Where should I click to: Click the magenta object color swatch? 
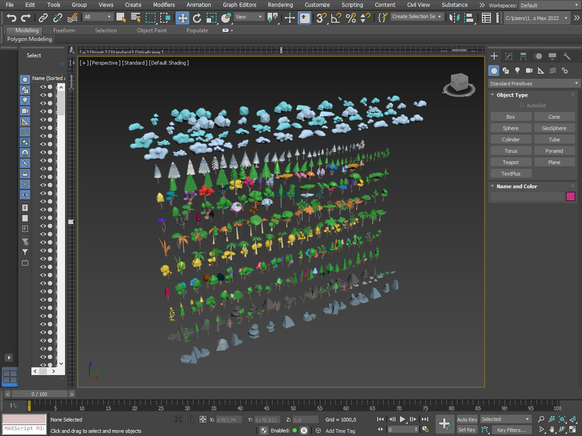pyautogui.click(x=571, y=196)
